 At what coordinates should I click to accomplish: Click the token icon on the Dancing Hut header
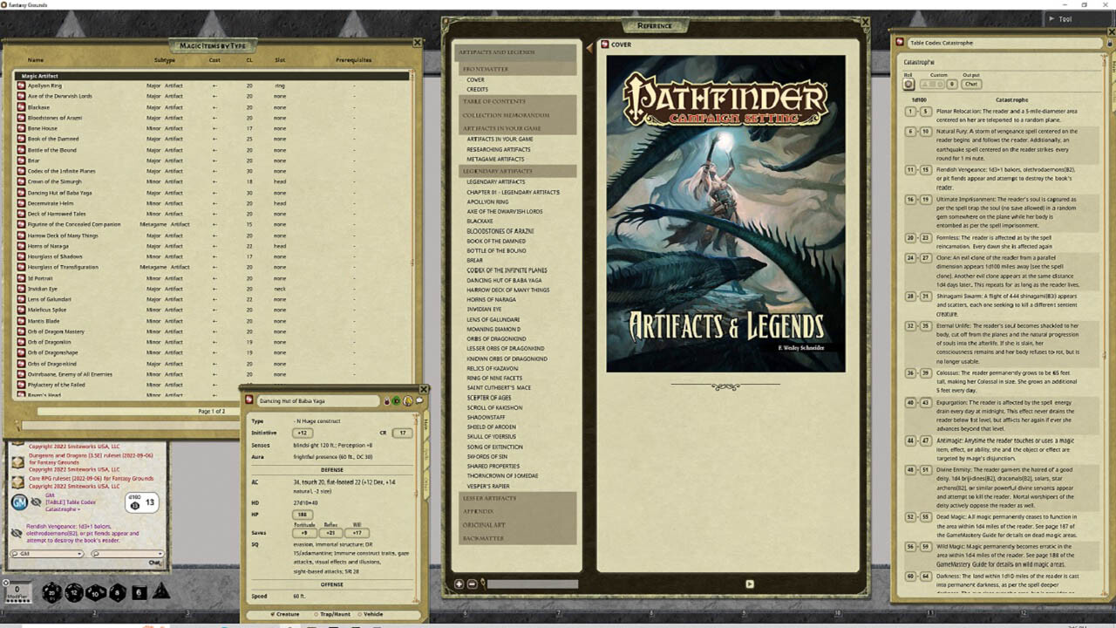click(407, 400)
